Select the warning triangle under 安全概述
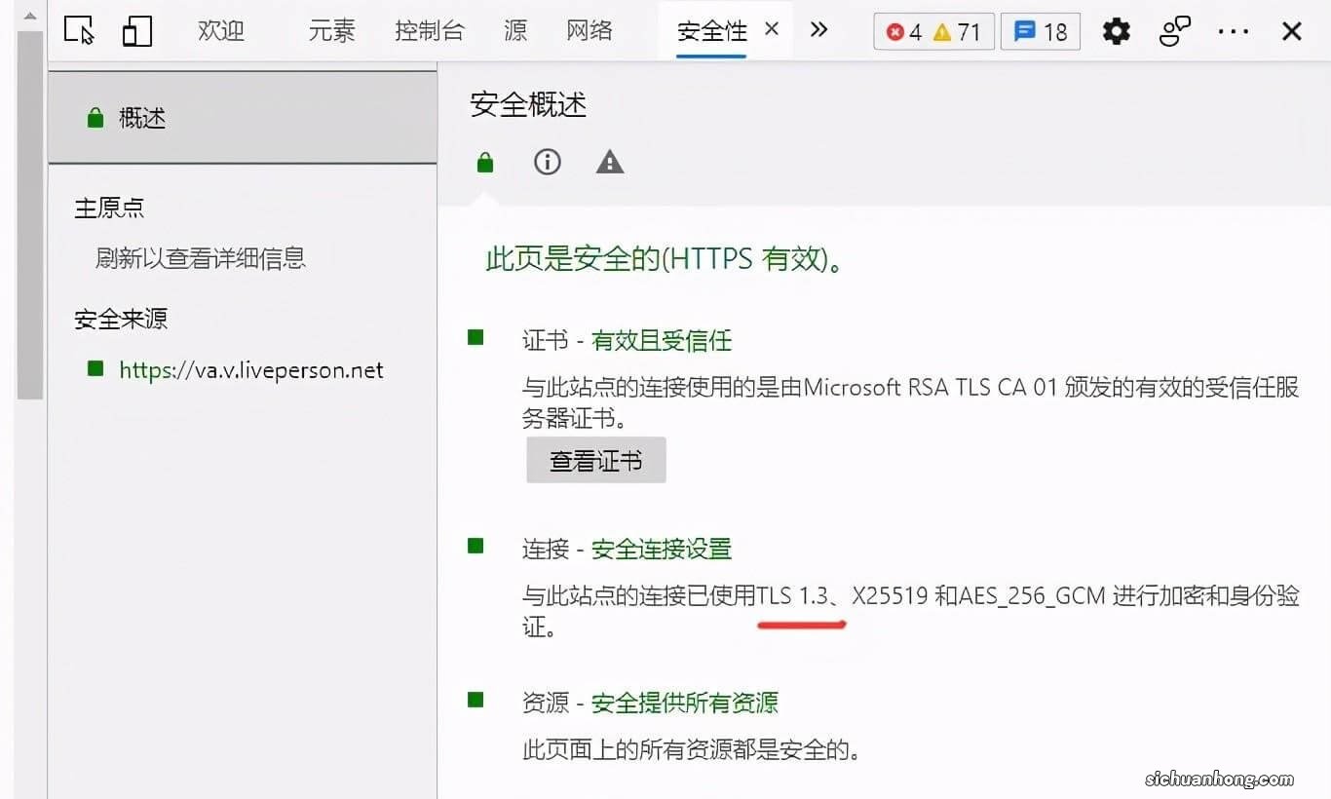Screen dimensions: 1331x799 (609, 162)
